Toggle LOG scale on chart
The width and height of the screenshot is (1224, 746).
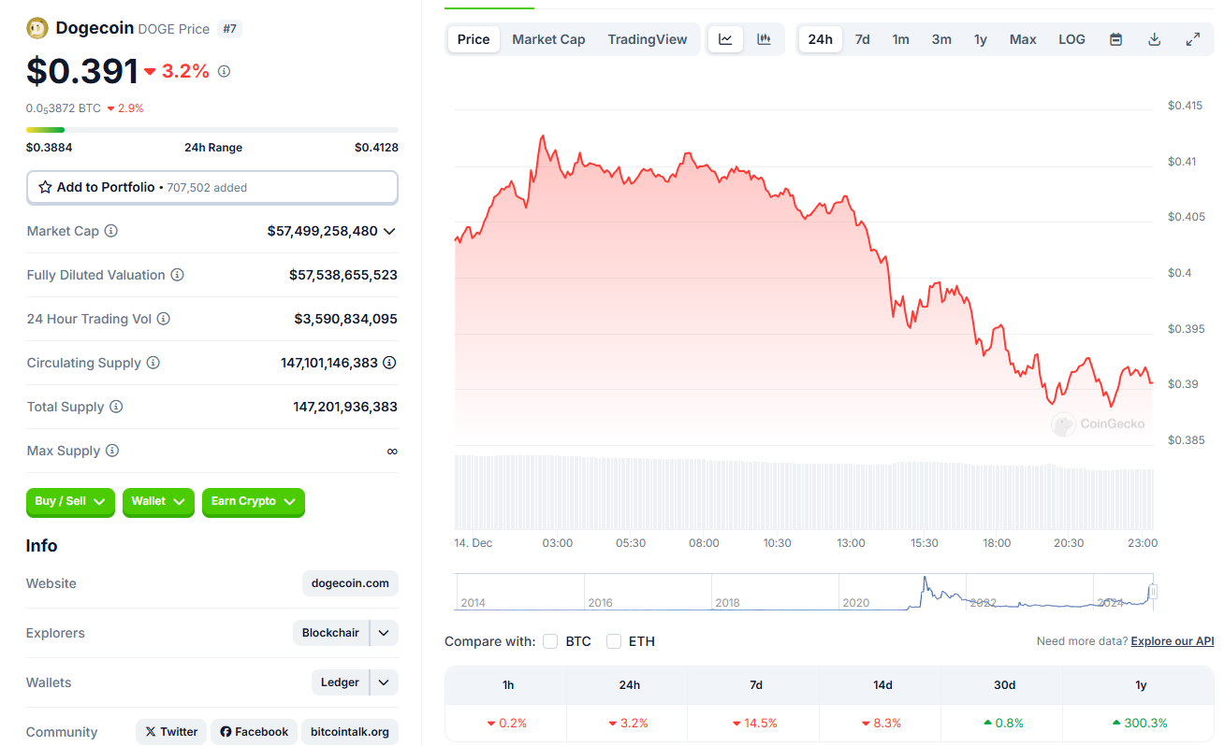click(1071, 39)
